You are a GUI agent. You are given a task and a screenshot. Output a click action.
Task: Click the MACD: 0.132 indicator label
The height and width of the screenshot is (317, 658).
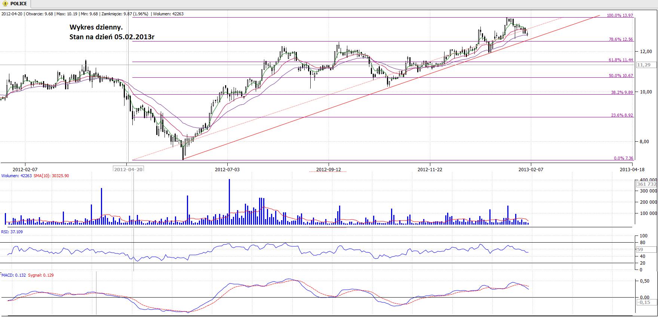click(14, 275)
